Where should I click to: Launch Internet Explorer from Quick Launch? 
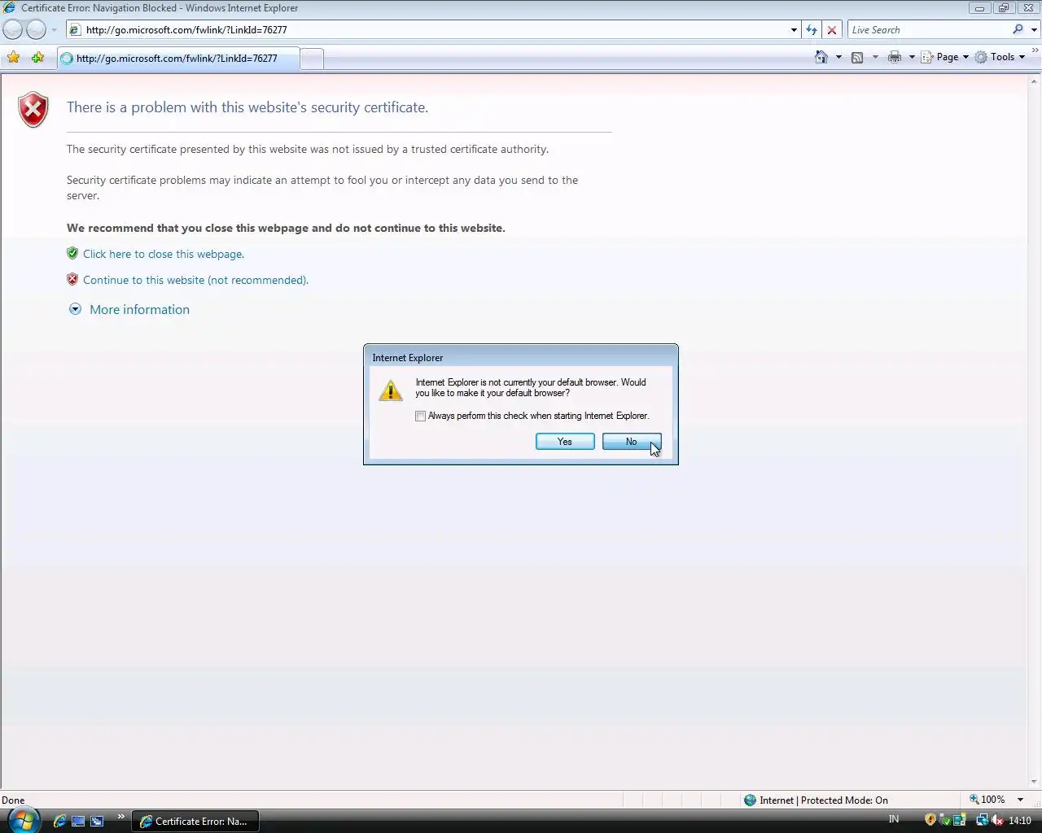[59, 821]
